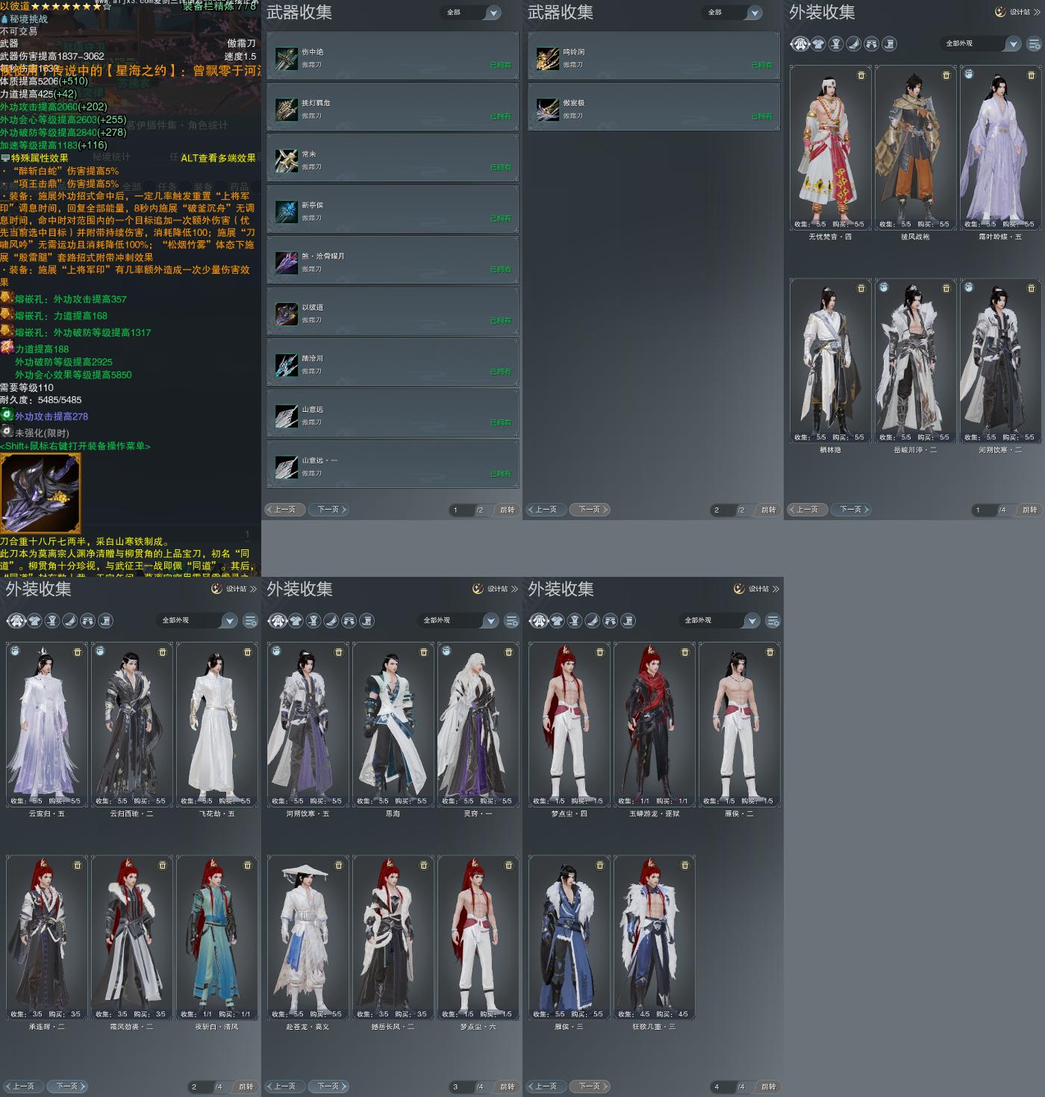This screenshot has height=1097, width=1045.
Task: Click the text 熔嵌孔：外功攻击提高357
Action: (x=70, y=299)
